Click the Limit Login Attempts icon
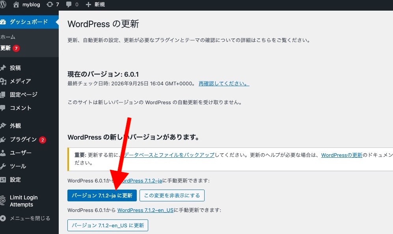 [3, 201]
